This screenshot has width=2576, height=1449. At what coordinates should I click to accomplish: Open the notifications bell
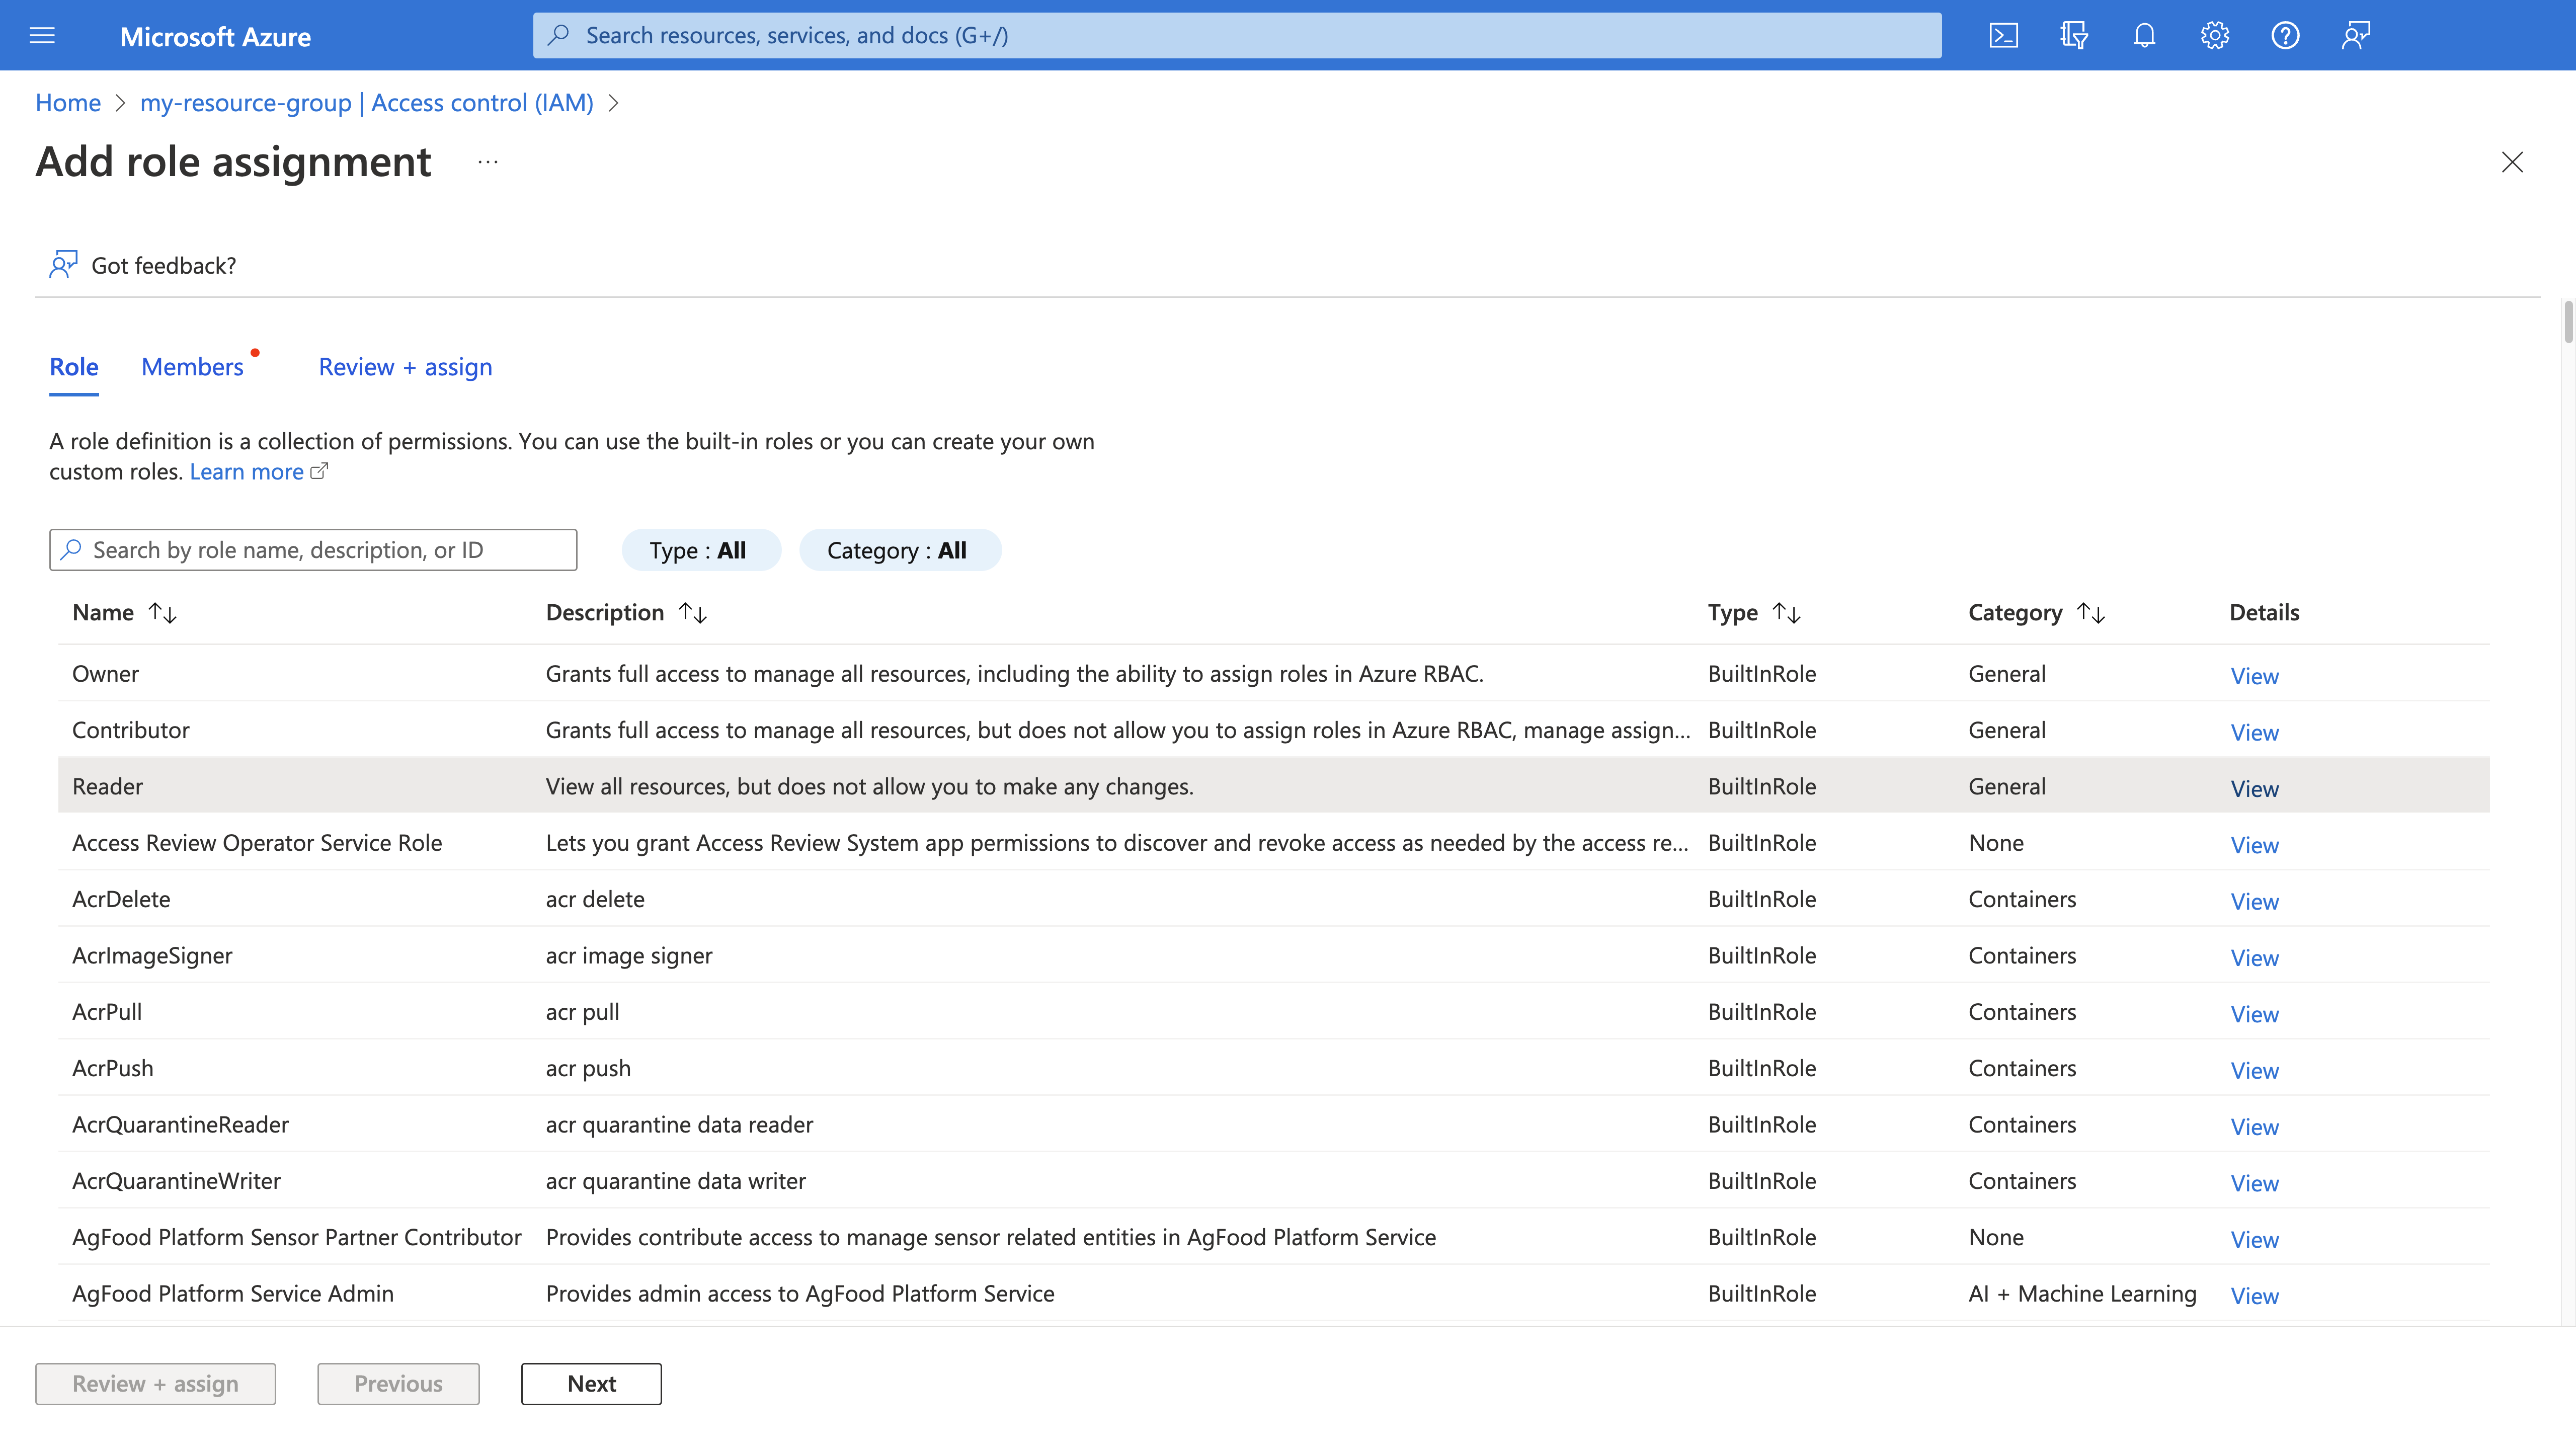pos(2144,36)
